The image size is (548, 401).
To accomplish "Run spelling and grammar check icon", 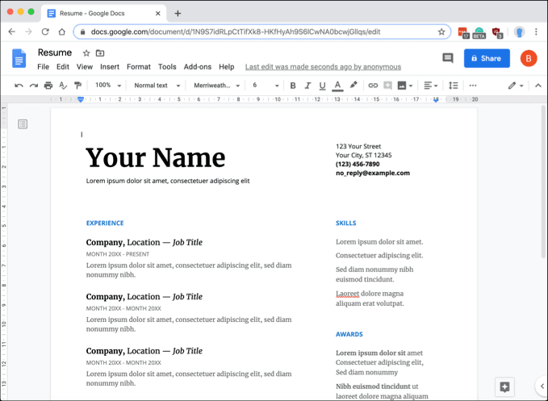I will pos(63,86).
